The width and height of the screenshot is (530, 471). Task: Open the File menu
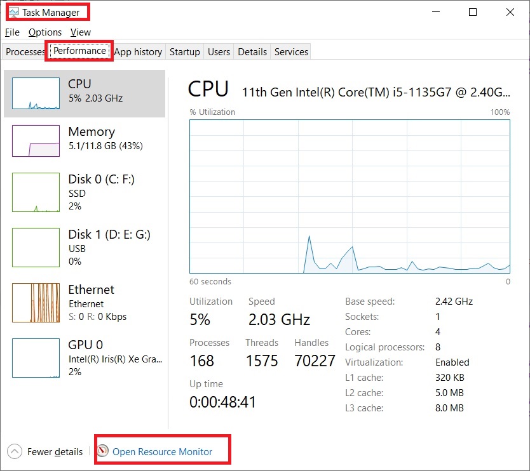[12, 32]
